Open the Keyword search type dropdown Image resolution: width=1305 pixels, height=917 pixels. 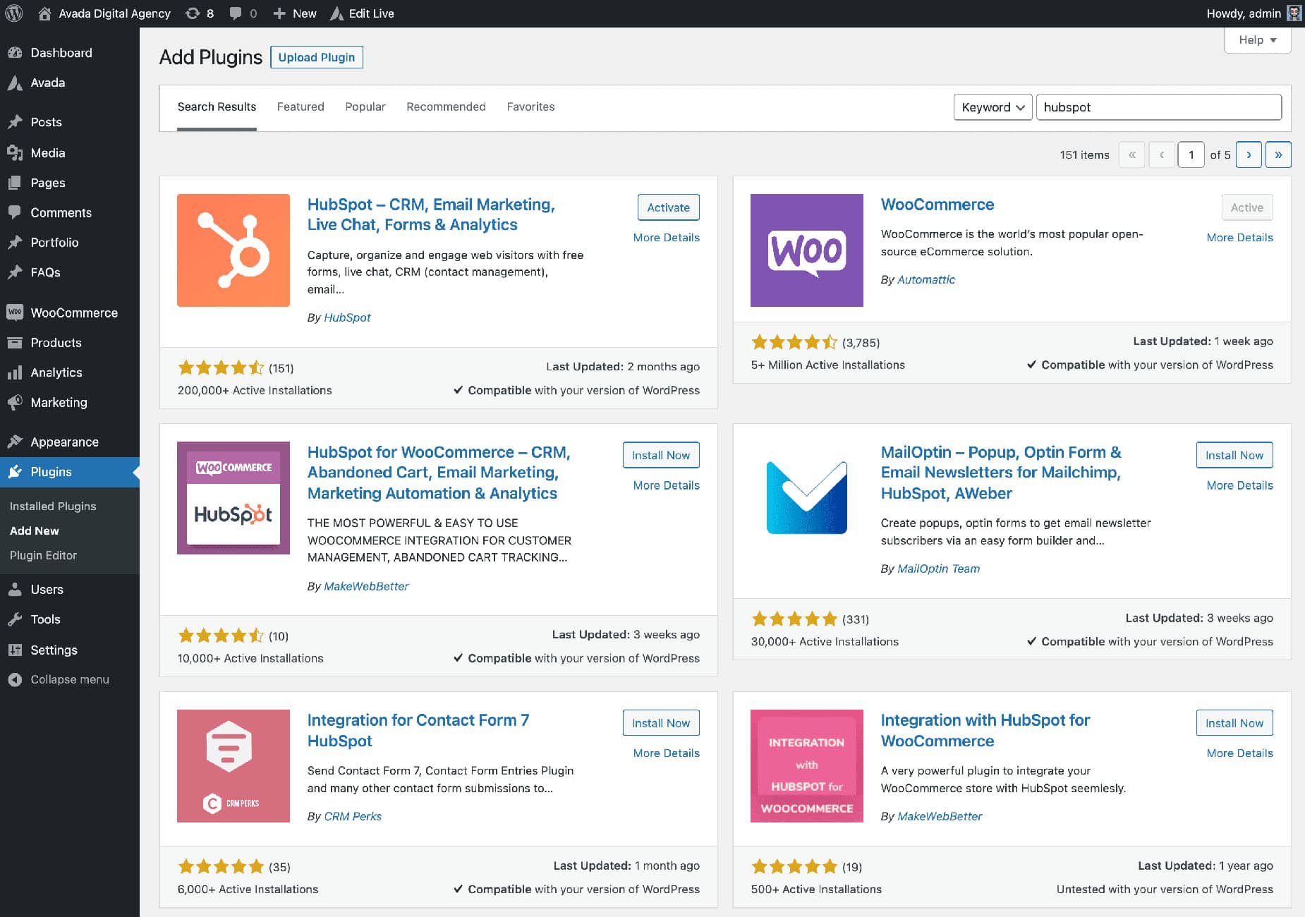pos(993,107)
